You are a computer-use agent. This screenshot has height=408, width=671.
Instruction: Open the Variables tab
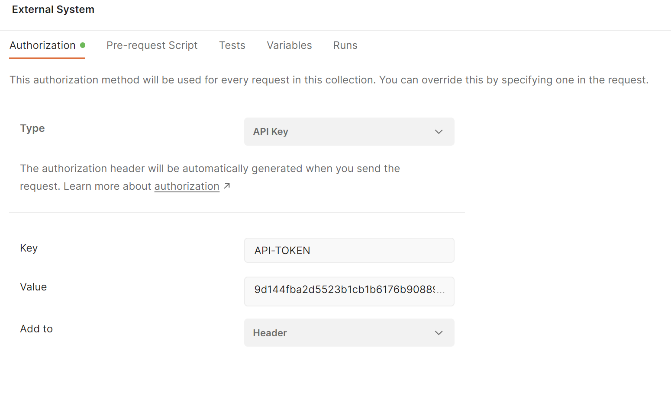tap(289, 45)
